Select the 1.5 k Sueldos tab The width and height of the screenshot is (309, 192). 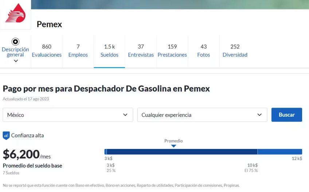tap(109, 51)
